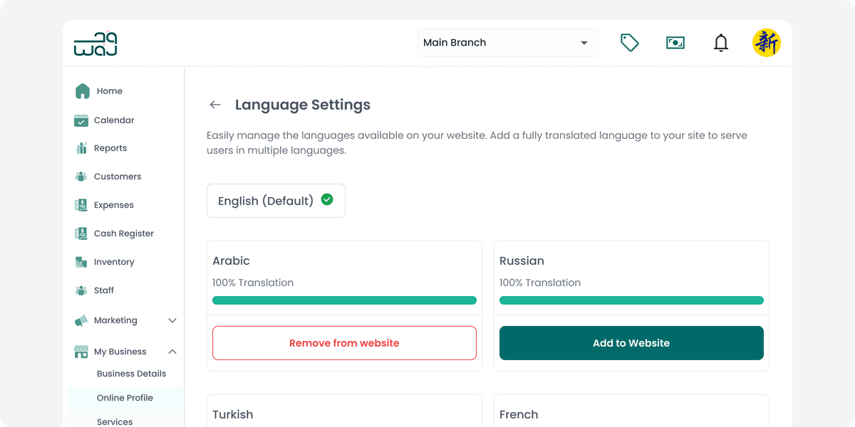Open the payments icon next to notifications

click(x=675, y=43)
